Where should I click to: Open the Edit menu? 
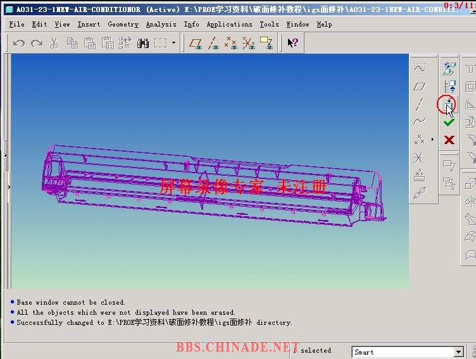39,24
